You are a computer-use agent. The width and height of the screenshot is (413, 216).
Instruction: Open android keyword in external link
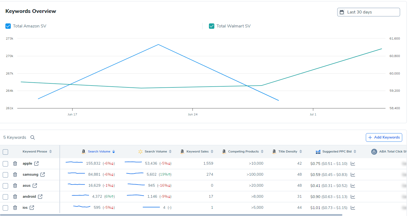(x=40, y=197)
